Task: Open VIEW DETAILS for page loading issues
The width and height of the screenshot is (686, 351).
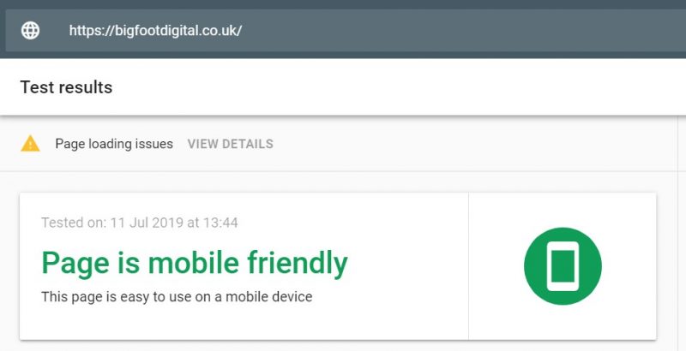Action: pyautogui.click(x=231, y=144)
